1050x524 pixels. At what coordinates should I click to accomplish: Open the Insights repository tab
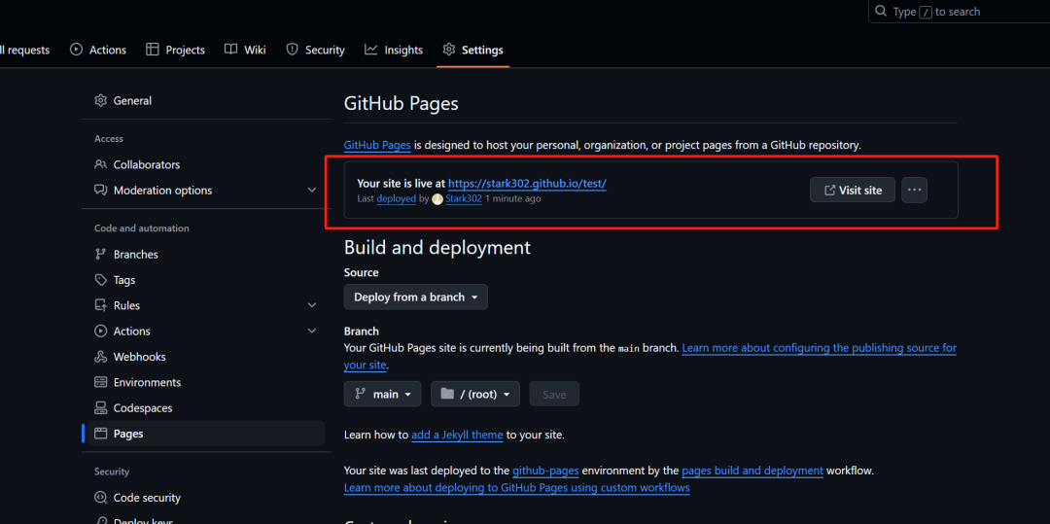pos(394,50)
